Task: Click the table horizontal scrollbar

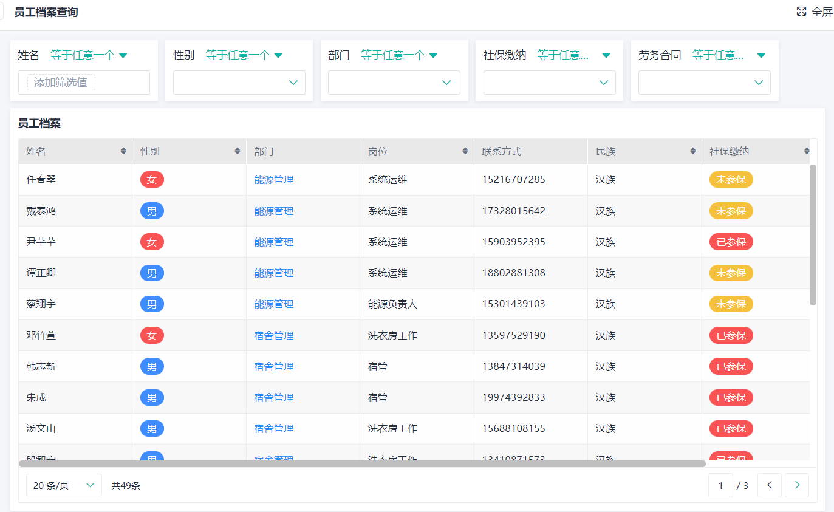Action: click(362, 463)
